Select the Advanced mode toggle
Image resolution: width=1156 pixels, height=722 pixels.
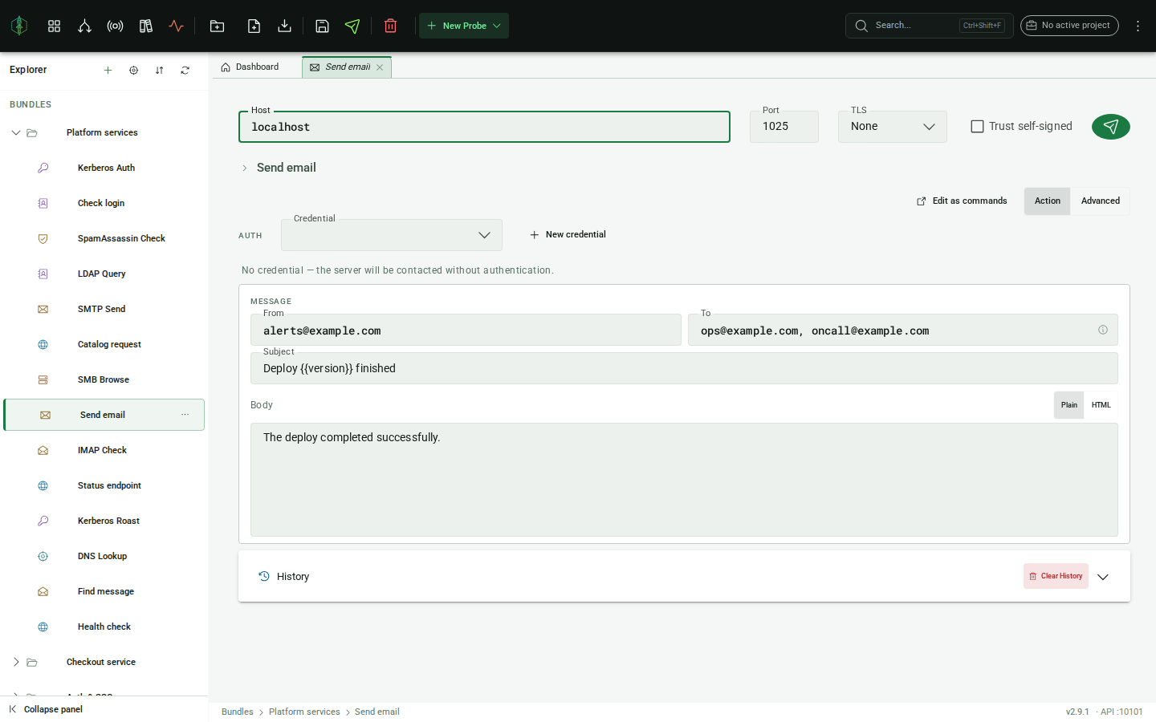tap(1100, 201)
